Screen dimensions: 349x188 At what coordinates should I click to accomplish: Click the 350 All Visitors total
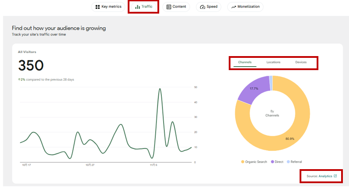coord(31,66)
